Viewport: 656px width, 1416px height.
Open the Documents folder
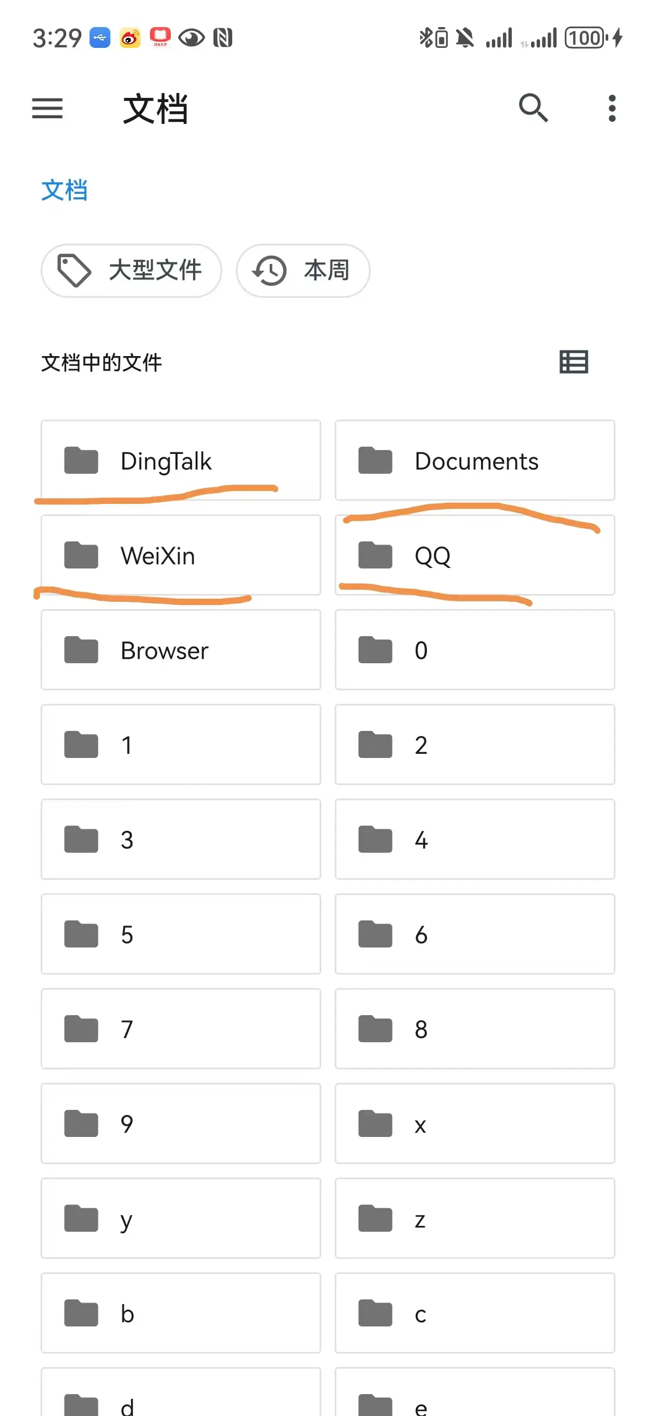point(474,461)
